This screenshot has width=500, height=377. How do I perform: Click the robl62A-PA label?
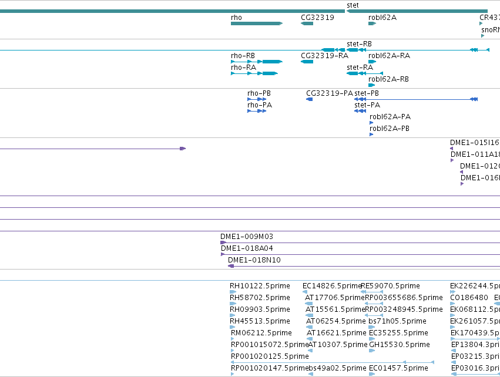click(390, 117)
